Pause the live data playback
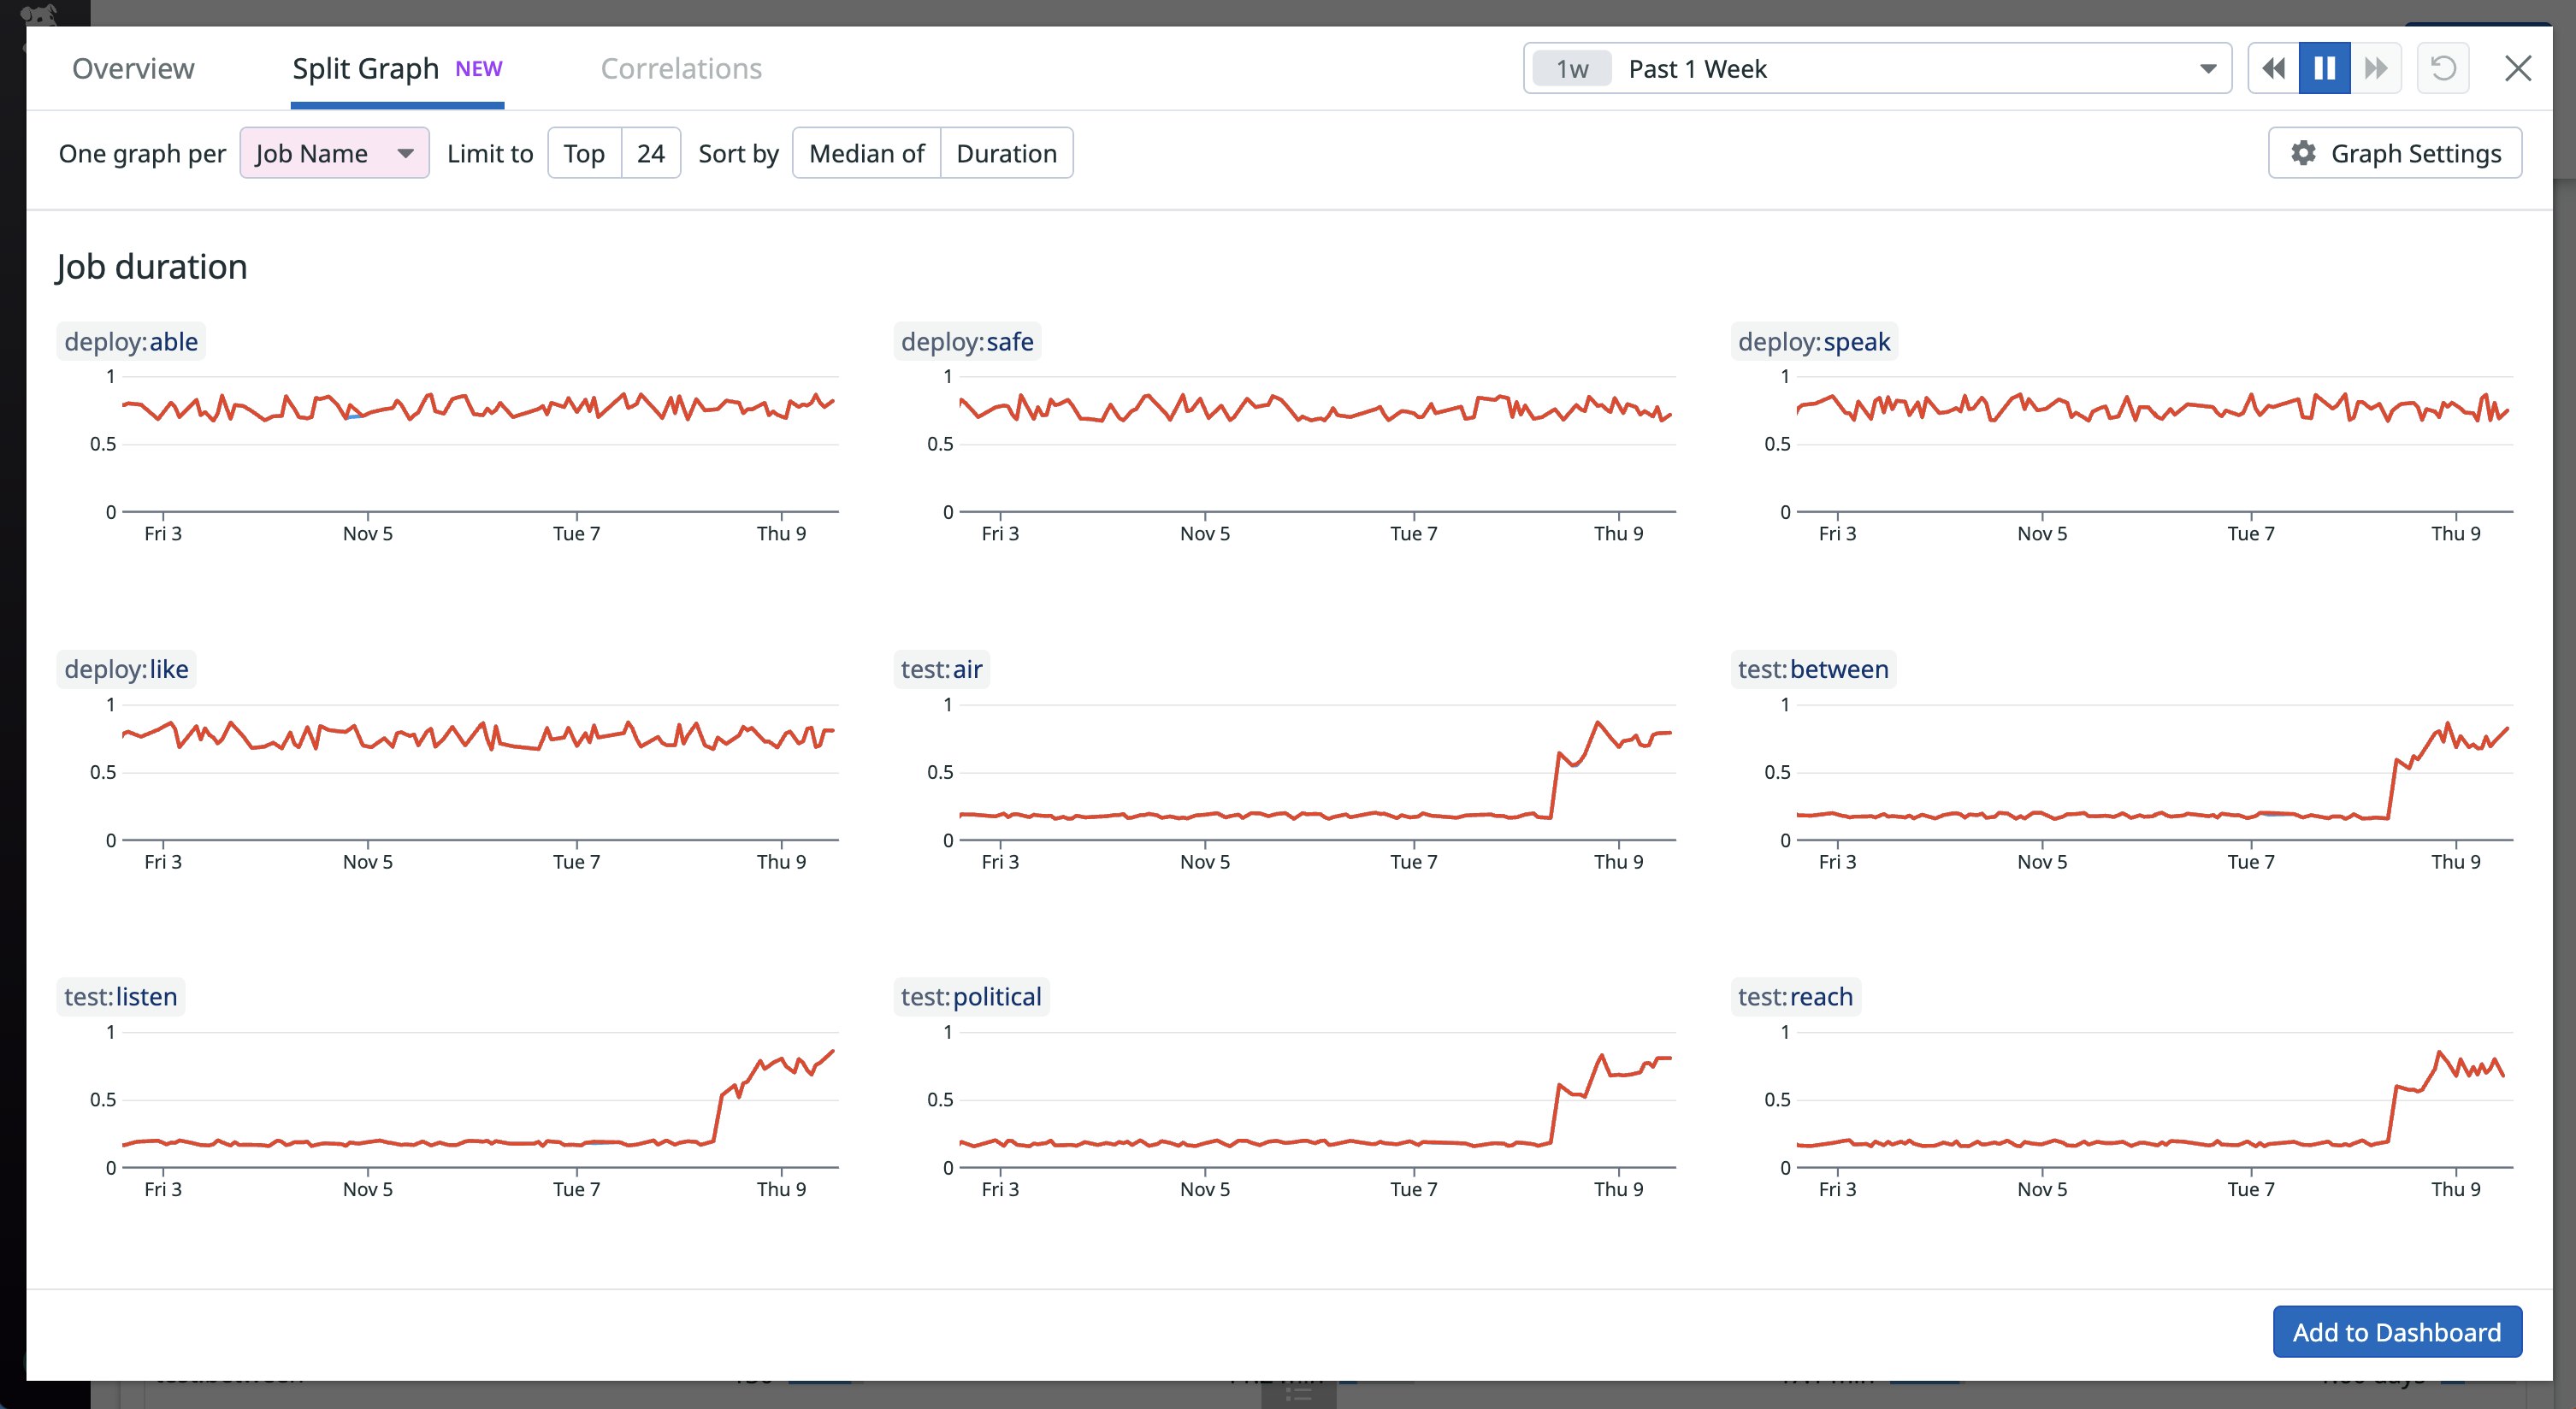2576x1409 pixels. click(x=2325, y=68)
